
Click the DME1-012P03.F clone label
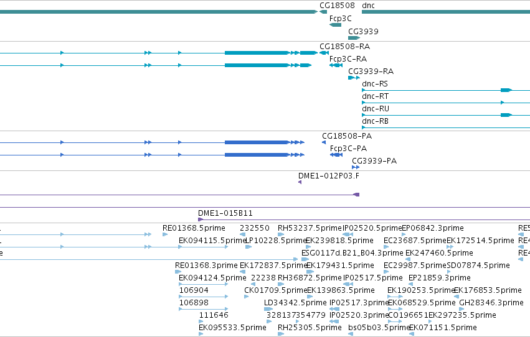click(329, 176)
